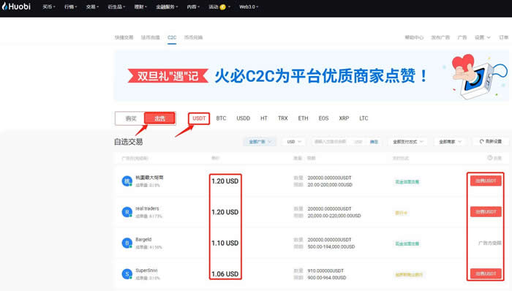Screen dimensions: 512x291
Task: Select the USDD coin tab
Action: 244,118
